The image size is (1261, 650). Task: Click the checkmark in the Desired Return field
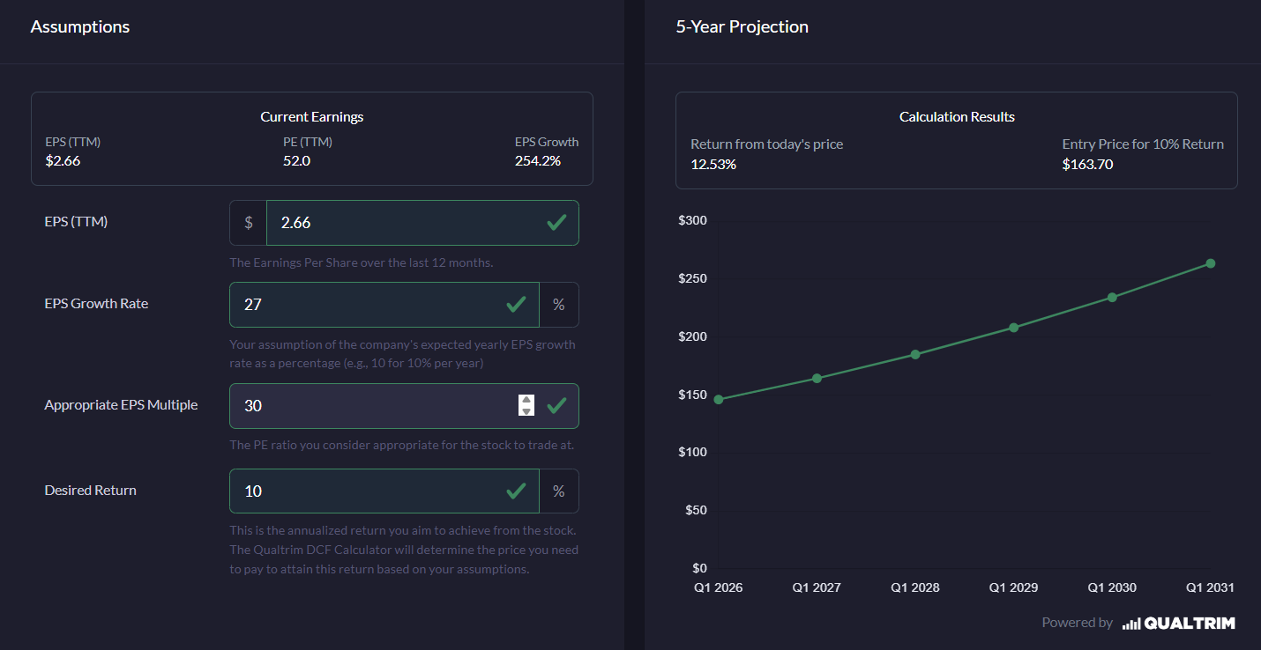click(x=516, y=491)
